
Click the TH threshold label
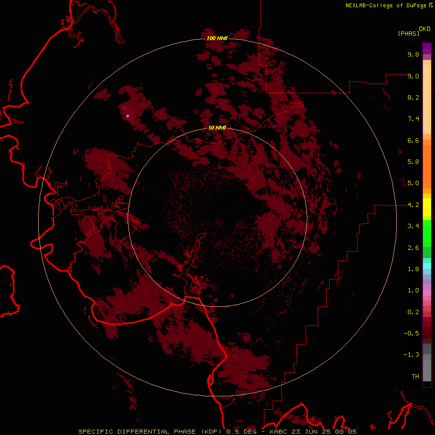coord(415,377)
